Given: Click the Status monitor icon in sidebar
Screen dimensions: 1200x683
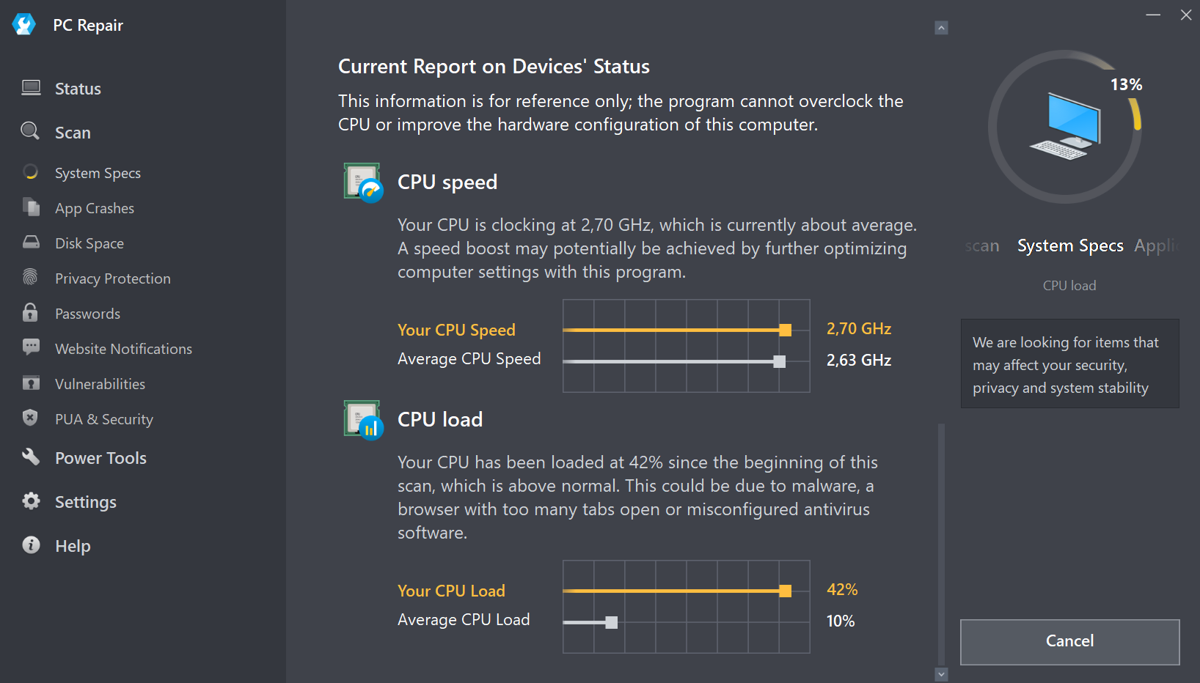Looking at the screenshot, I should (x=31, y=89).
